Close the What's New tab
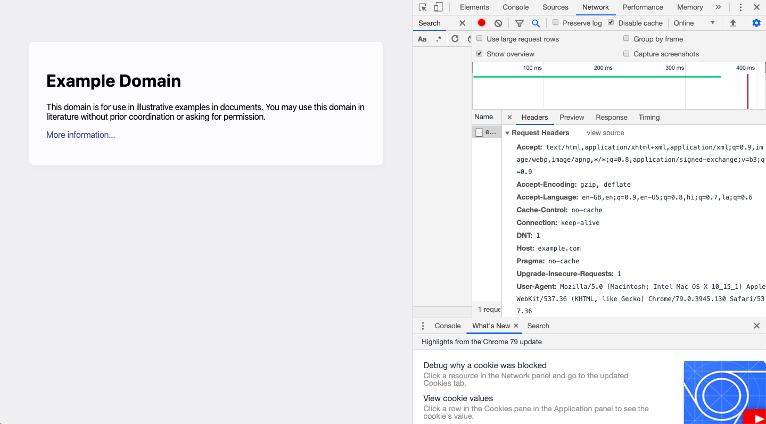Screen dimensions: 766x424 516,326
